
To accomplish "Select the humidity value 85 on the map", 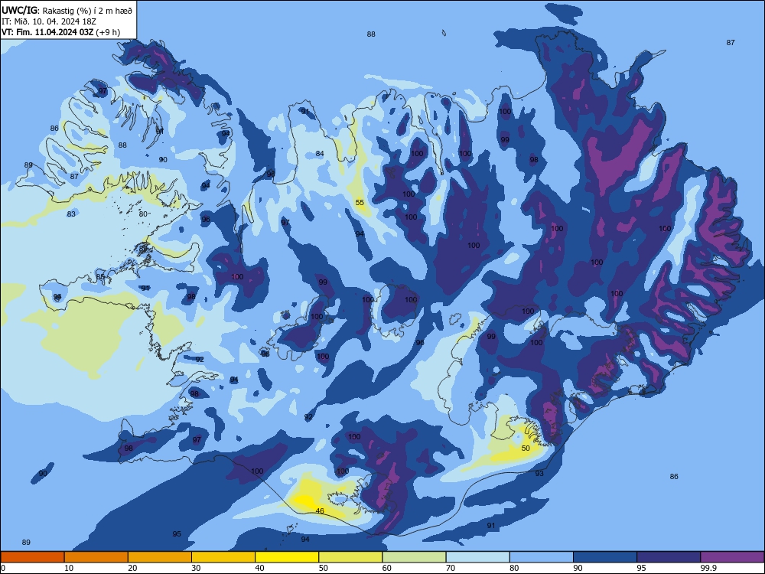I will [x=100, y=277].
